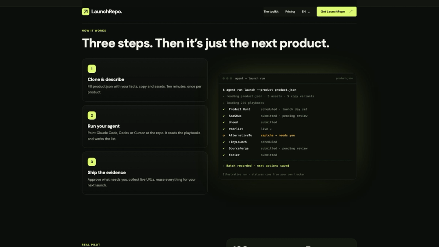439x247 pixels.
Task: Click the loading 275 playbooks line
Action: (243, 103)
